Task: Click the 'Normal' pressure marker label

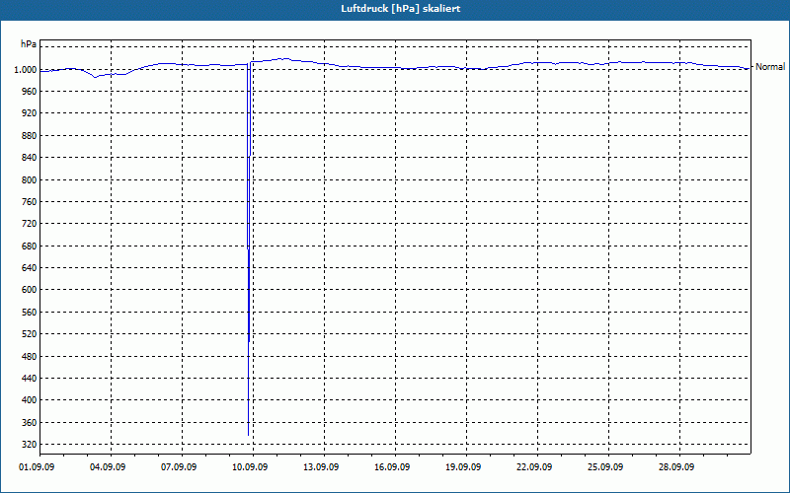Action: (770, 67)
